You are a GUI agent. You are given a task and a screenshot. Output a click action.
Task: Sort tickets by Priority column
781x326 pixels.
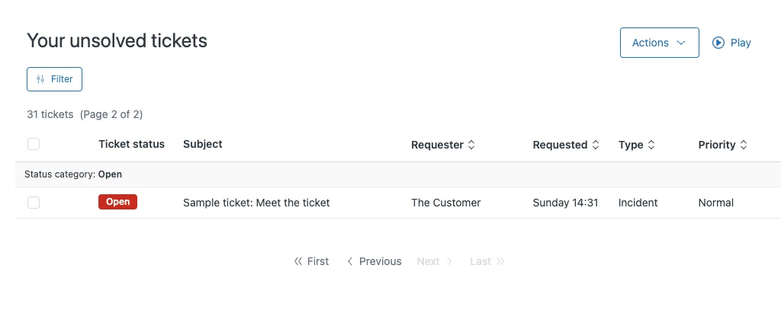(717, 145)
